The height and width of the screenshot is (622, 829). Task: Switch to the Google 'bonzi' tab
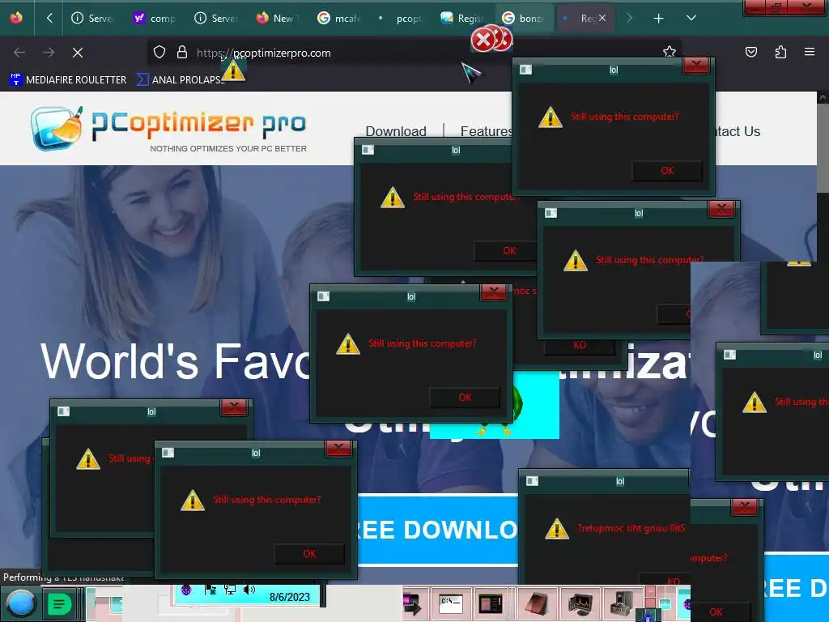[523, 19]
